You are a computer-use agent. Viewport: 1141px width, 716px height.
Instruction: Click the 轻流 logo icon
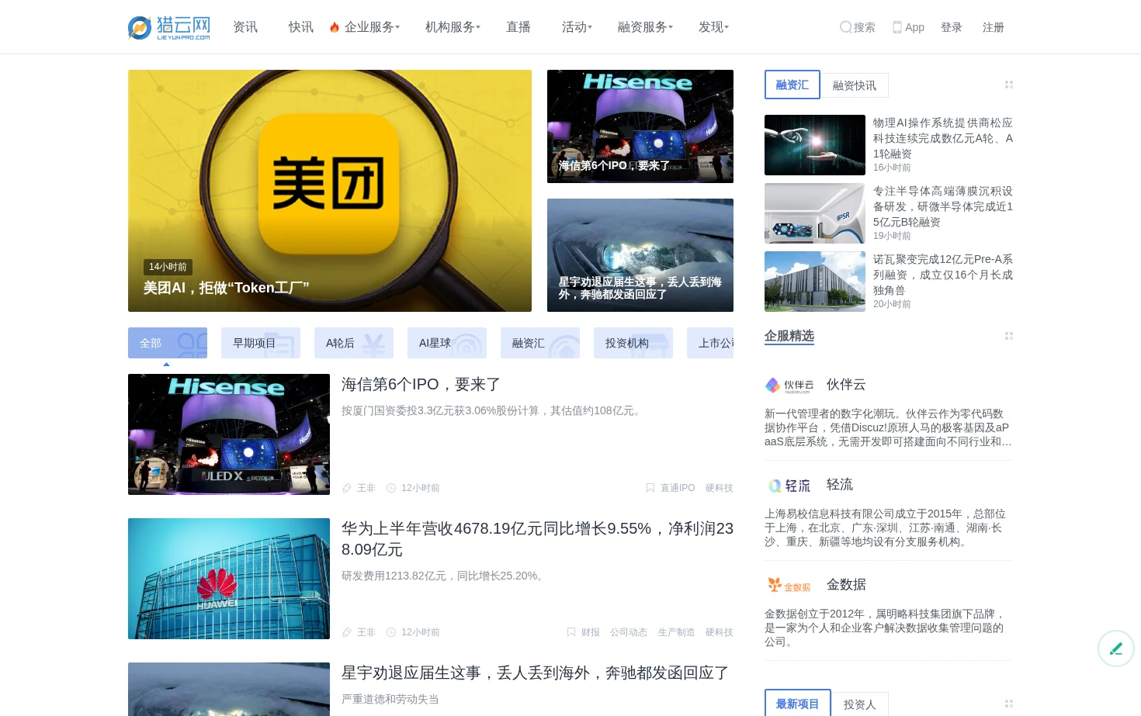pos(789,486)
